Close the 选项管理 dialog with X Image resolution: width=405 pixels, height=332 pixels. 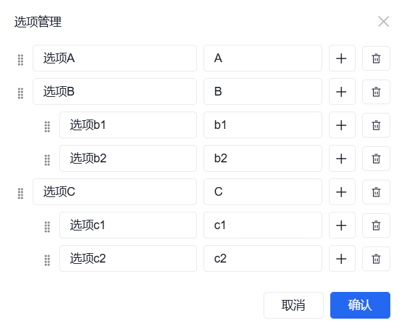(x=383, y=21)
